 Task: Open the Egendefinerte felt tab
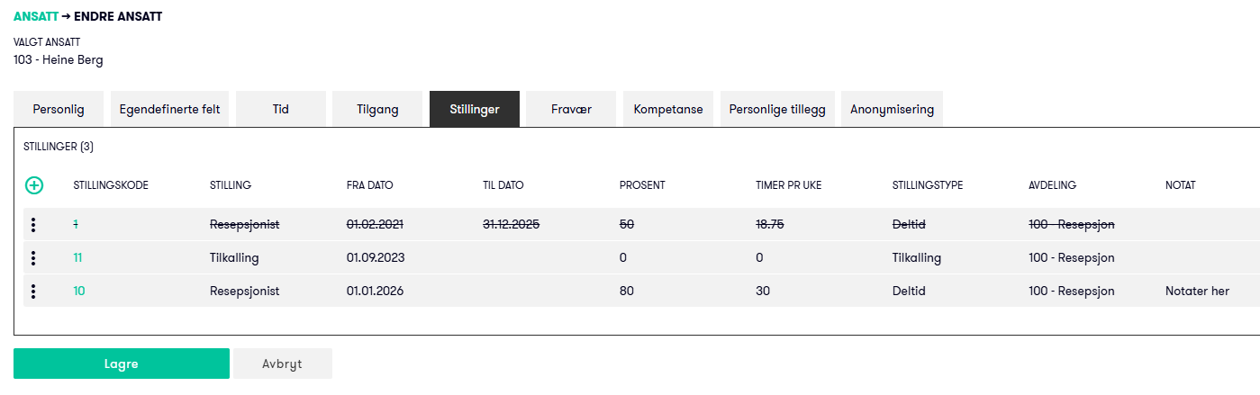point(170,109)
